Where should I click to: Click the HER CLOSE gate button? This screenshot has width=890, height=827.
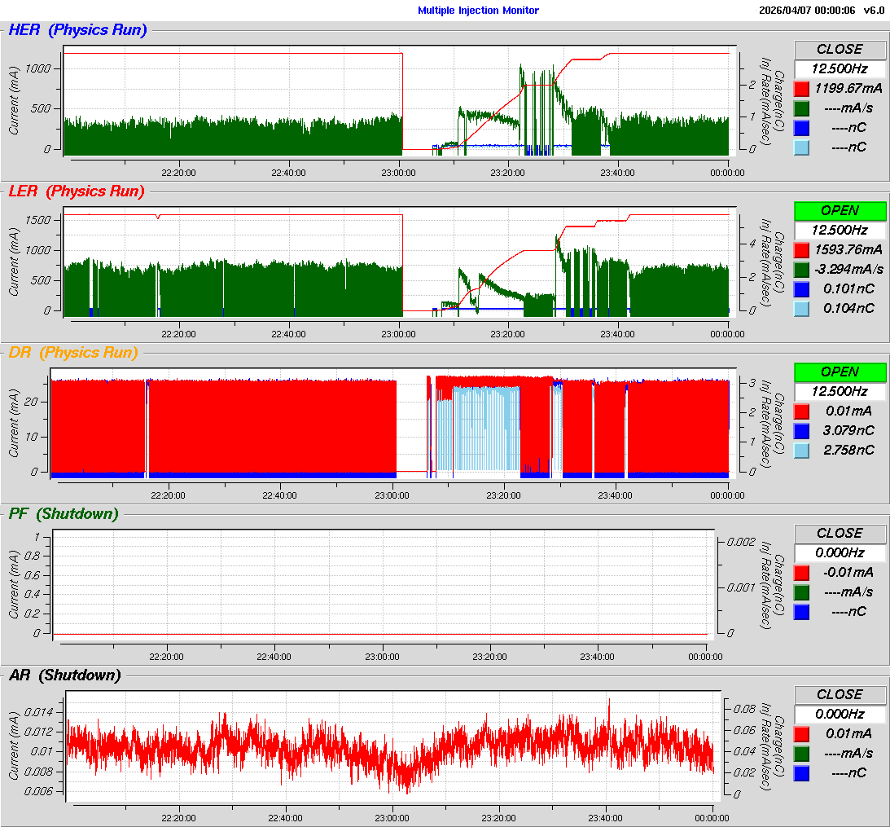[840, 50]
